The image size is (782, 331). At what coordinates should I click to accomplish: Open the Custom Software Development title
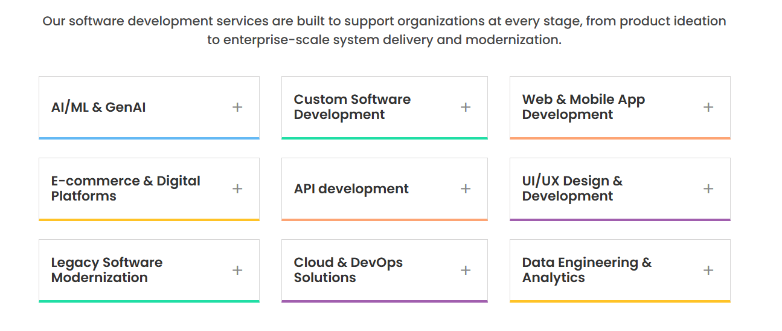point(352,107)
